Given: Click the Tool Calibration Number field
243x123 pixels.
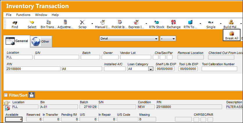Looking at the screenshot, I should pos(219,69).
